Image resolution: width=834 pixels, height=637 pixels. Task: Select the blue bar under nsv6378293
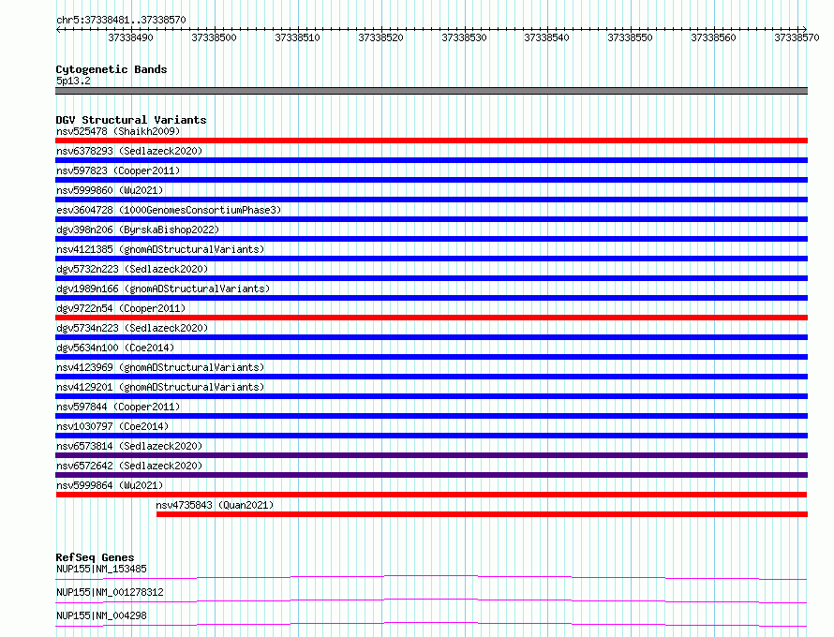pos(431,160)
